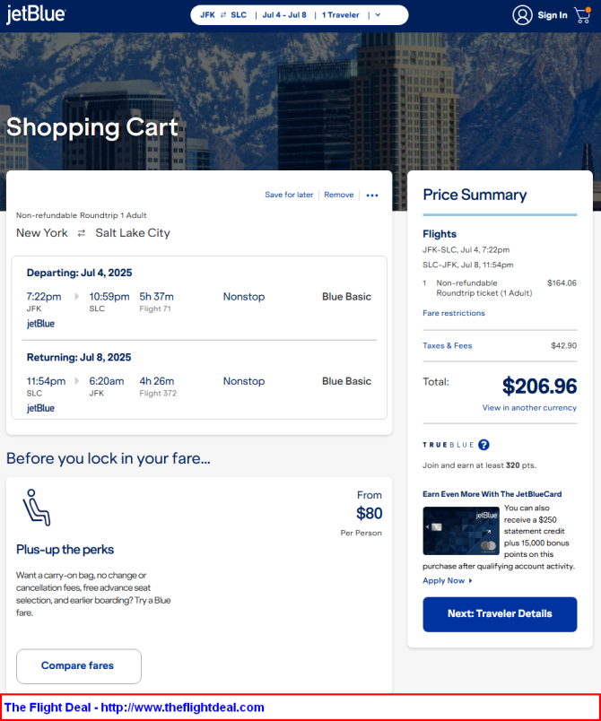Open the shopping cart icon
The height and width of the screenshot is (721, 601).
click(x=582, y=15)
